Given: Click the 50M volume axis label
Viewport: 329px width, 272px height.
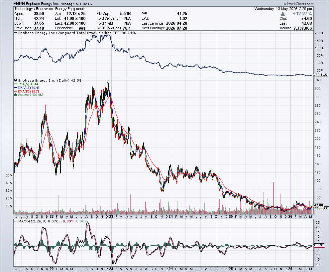Looking at the screenshot, I should click(9, 175).
